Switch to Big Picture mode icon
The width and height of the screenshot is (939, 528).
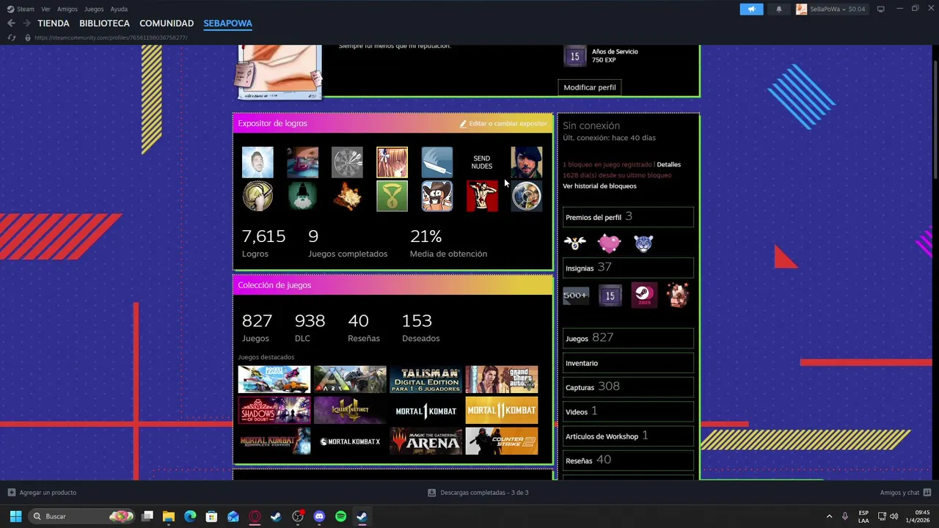[880, 9]
